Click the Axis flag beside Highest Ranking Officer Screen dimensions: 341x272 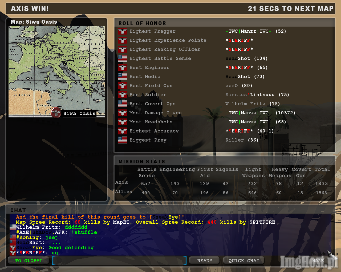coord(123,49)
